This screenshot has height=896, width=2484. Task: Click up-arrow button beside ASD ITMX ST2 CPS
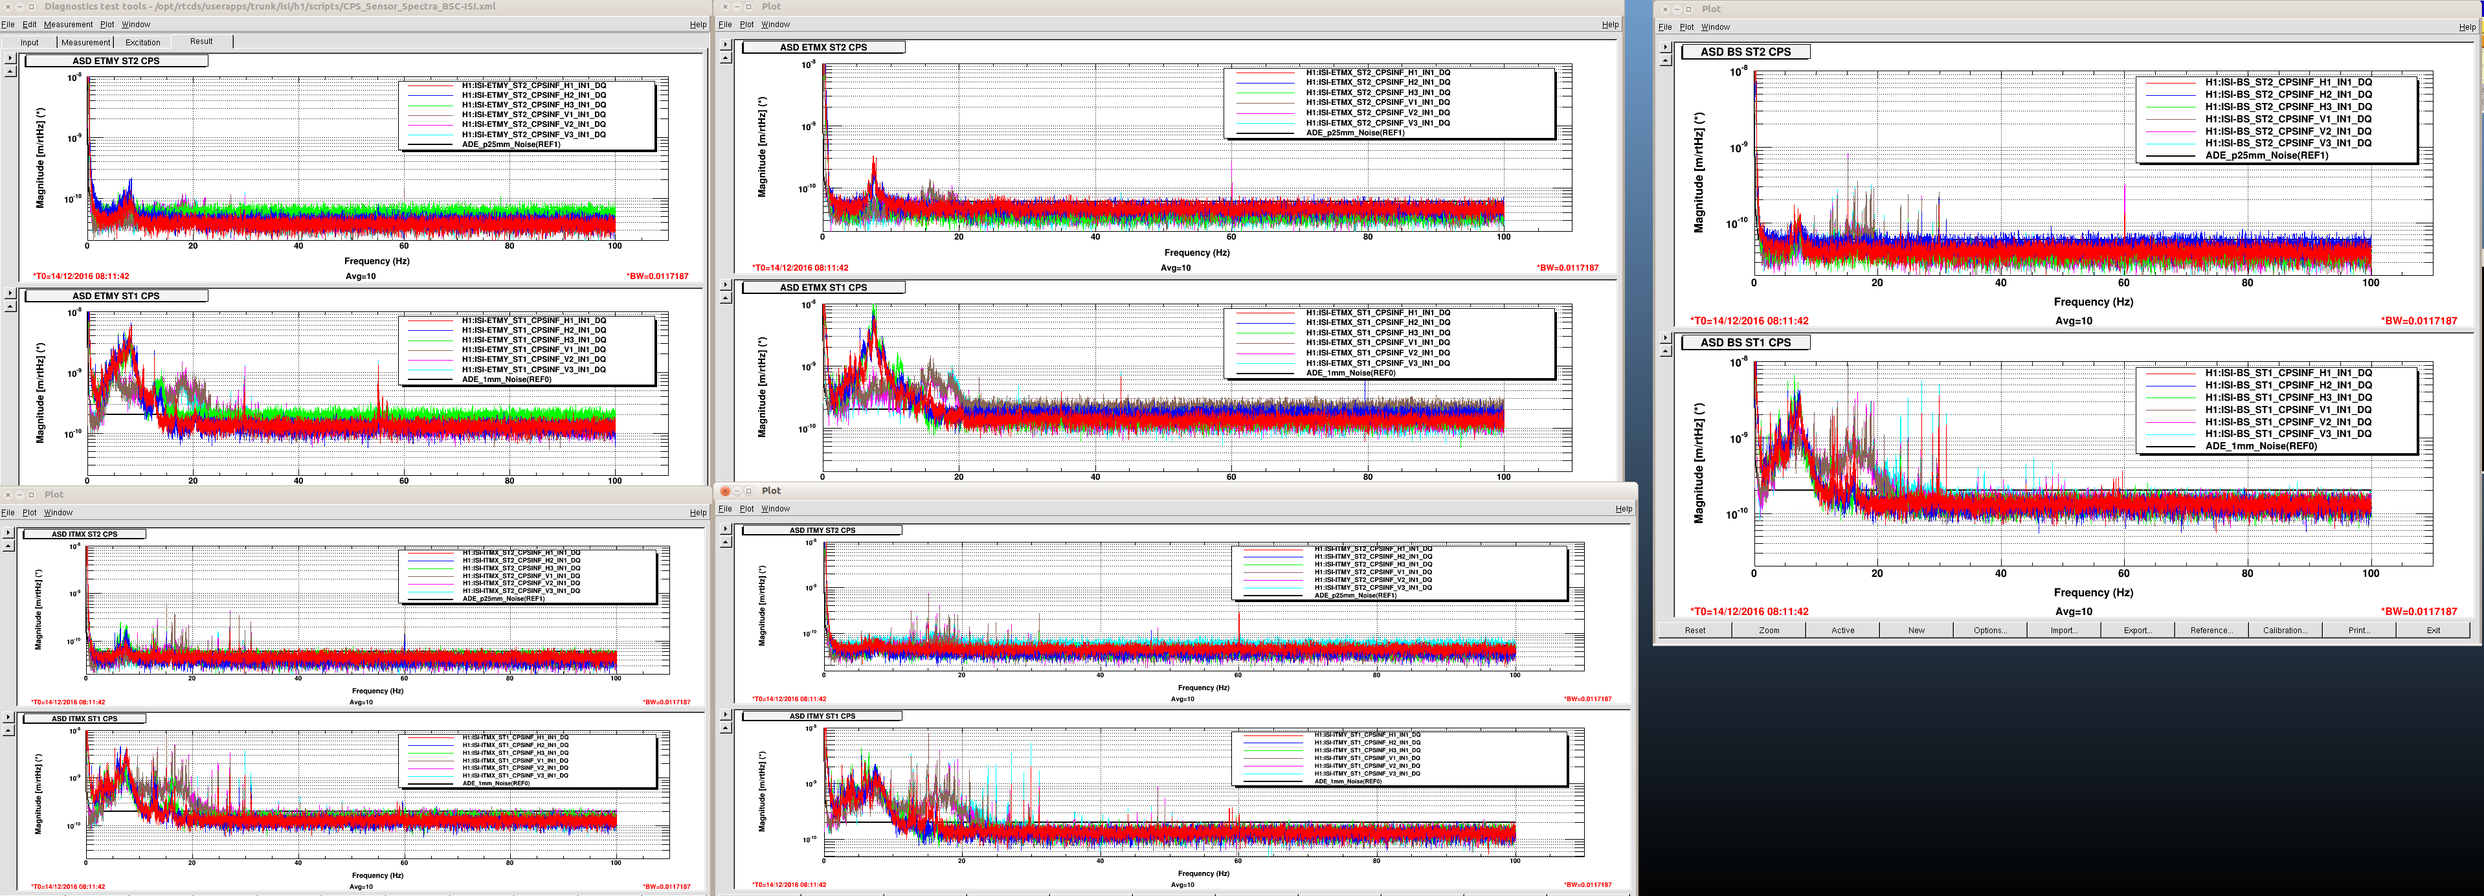[8, 546]
